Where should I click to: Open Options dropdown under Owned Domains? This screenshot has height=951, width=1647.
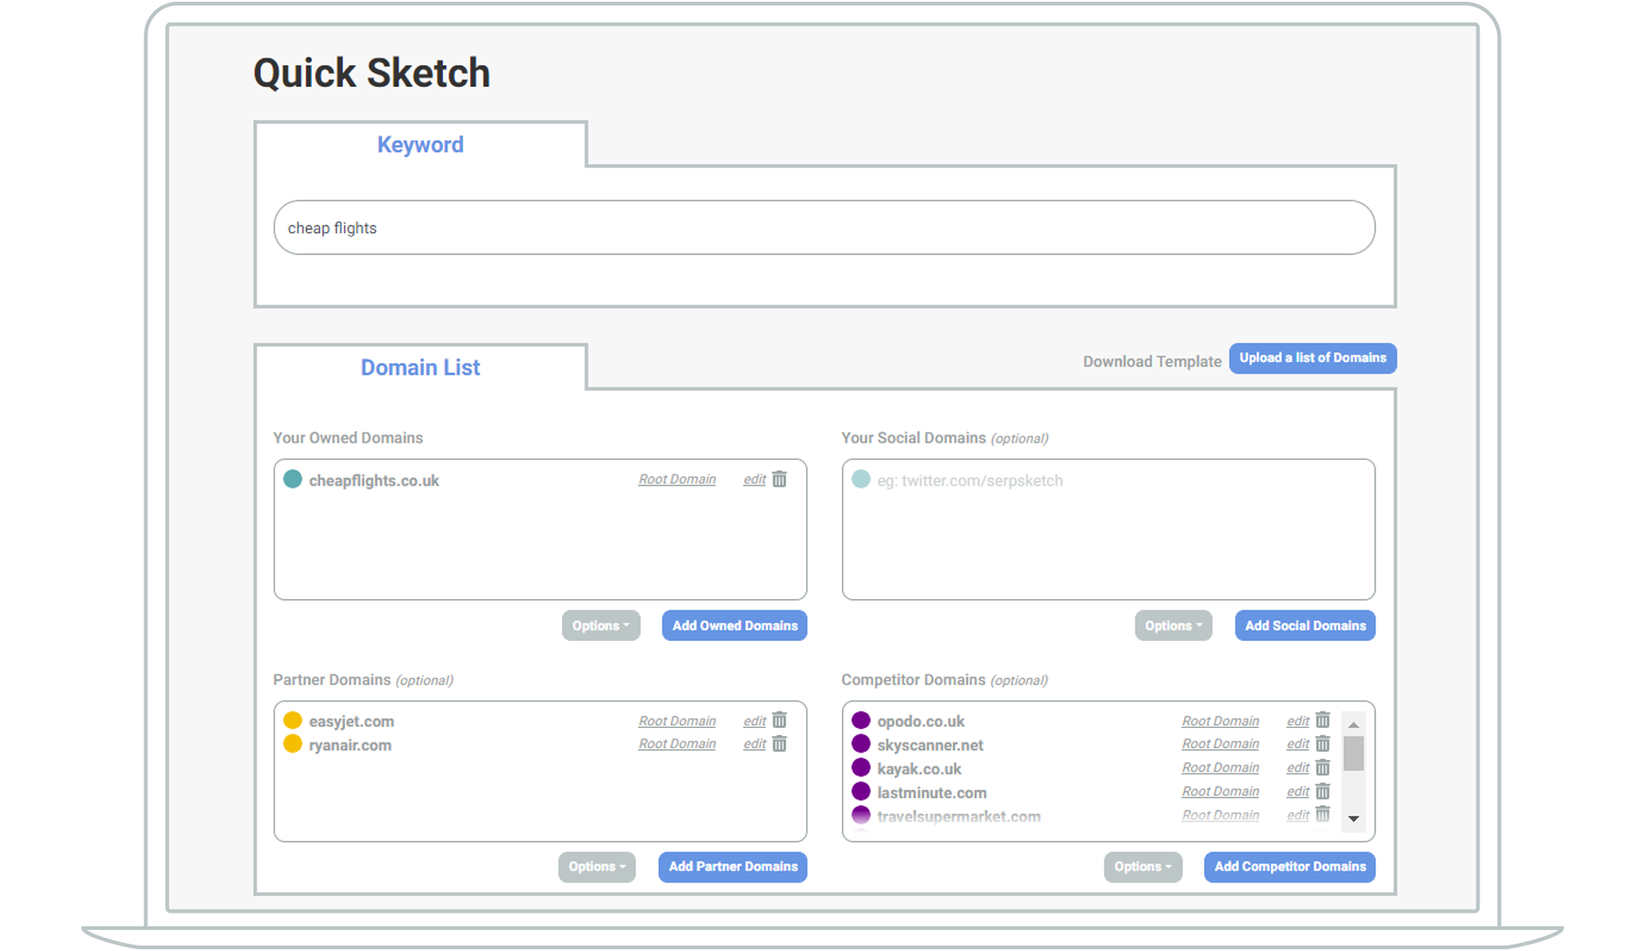[600, 625]
